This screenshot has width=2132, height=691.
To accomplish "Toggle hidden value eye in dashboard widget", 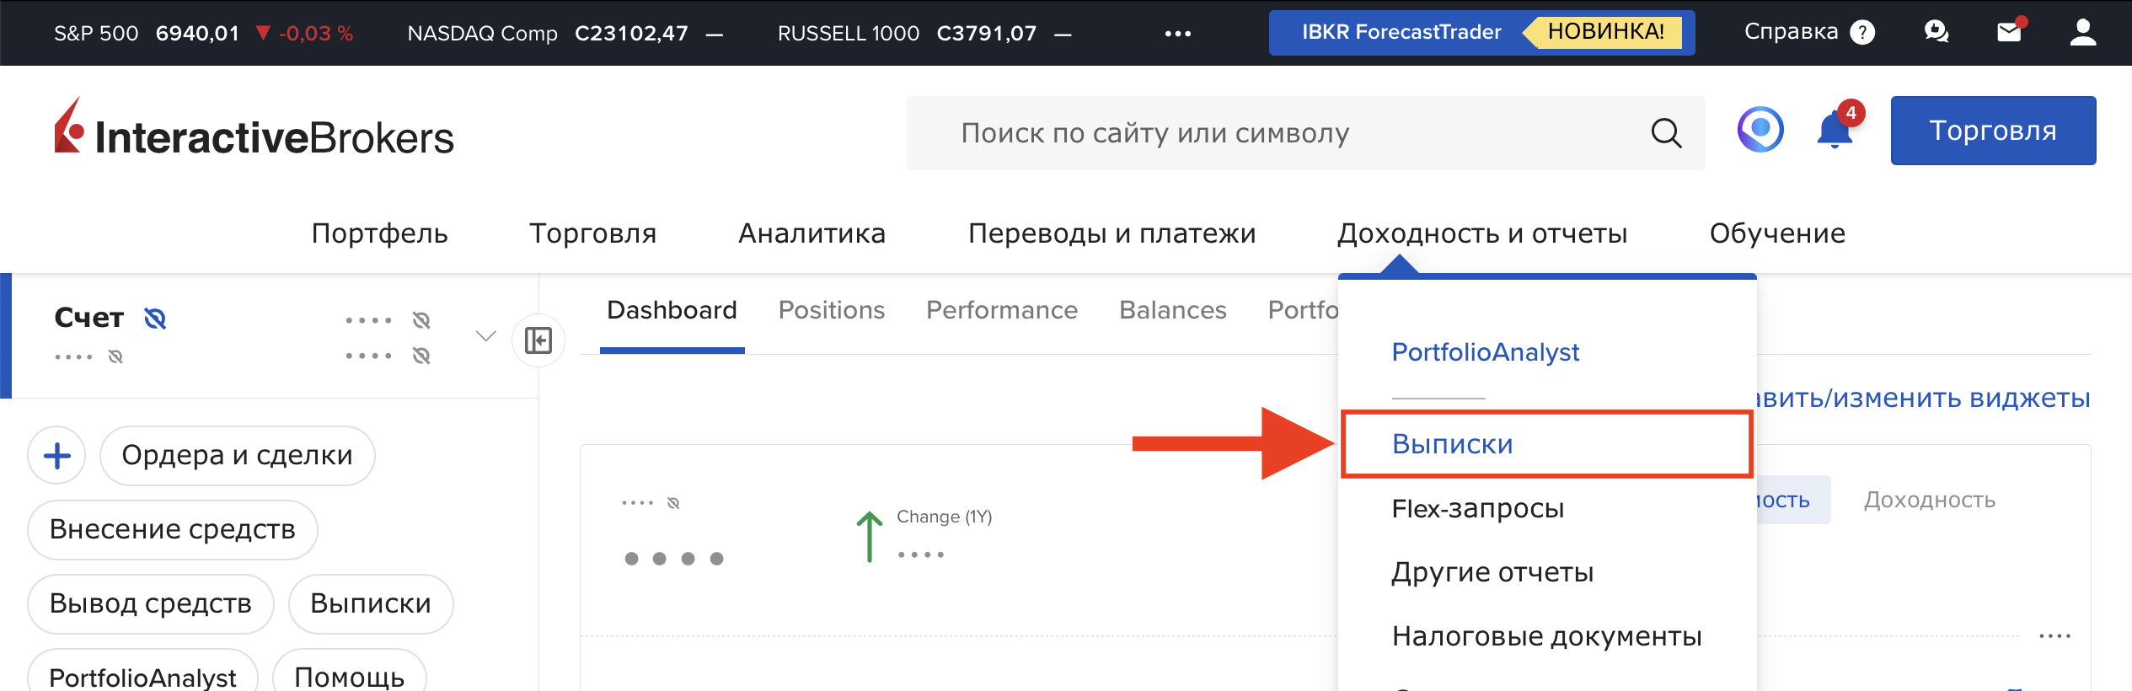I will click(x=673, y=503).
